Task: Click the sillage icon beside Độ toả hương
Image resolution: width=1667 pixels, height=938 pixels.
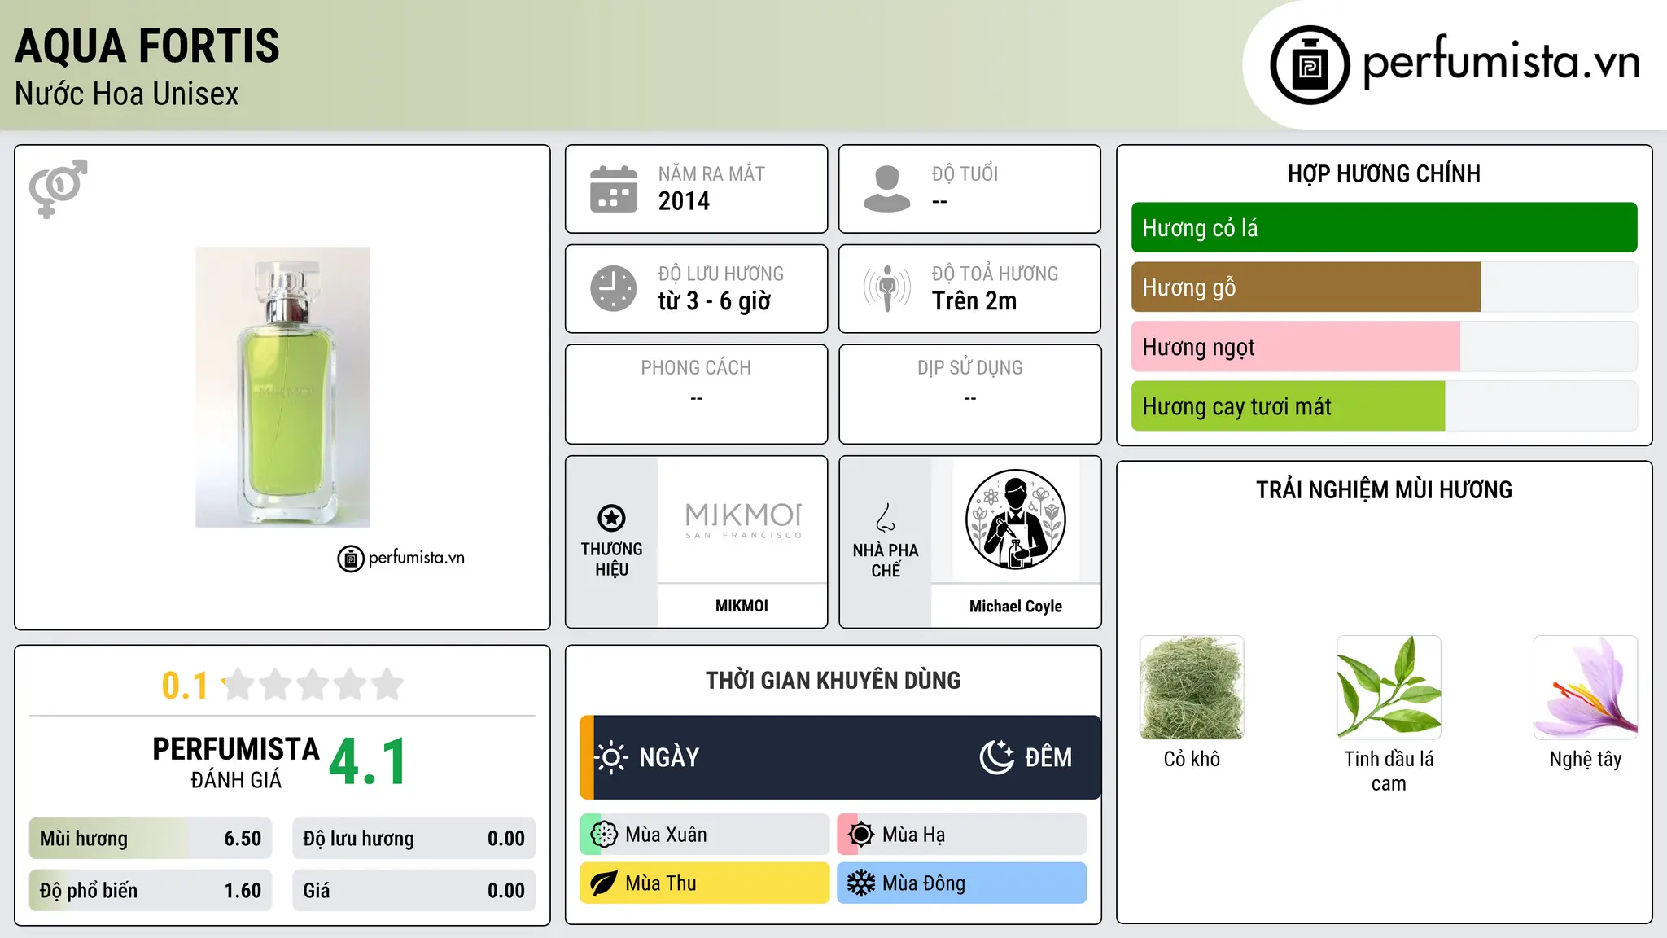Action: 887,288
